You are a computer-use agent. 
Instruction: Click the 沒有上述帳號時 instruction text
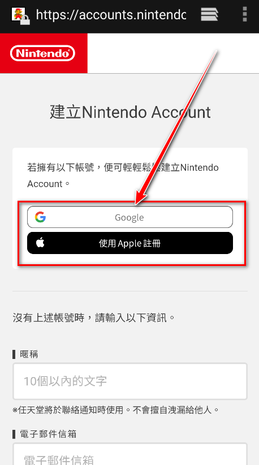[94, 318]
